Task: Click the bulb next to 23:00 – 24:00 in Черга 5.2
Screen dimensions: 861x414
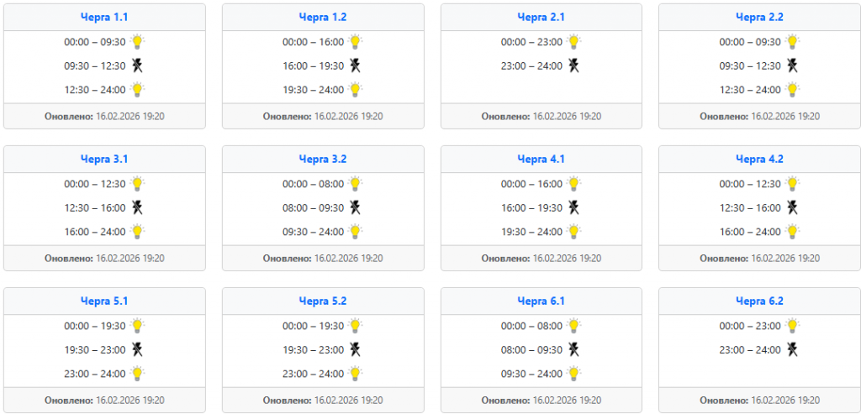Action: tap(356, 374)
